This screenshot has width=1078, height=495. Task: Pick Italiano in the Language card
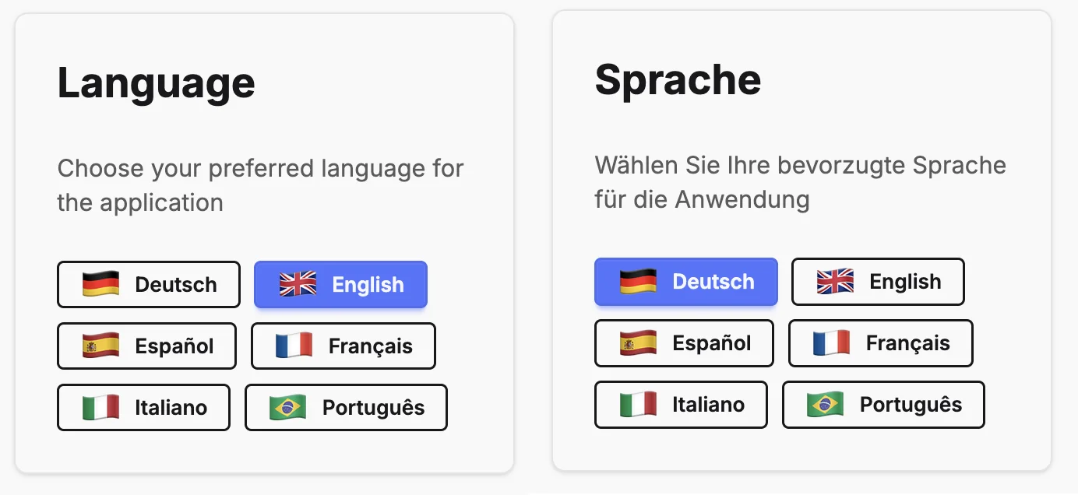click(143, 407)
